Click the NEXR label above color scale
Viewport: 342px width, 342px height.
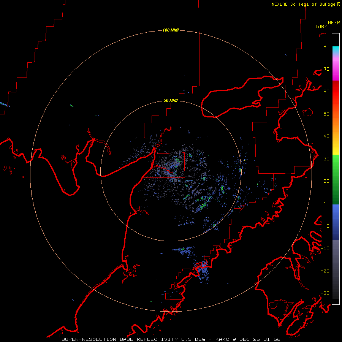[334, 23]
